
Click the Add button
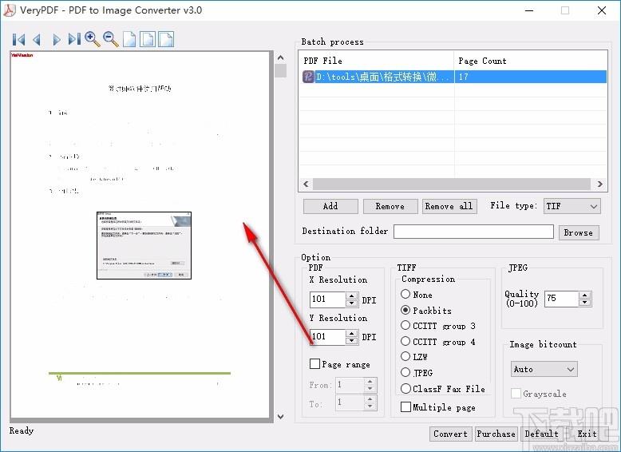[x=330, y=206]
